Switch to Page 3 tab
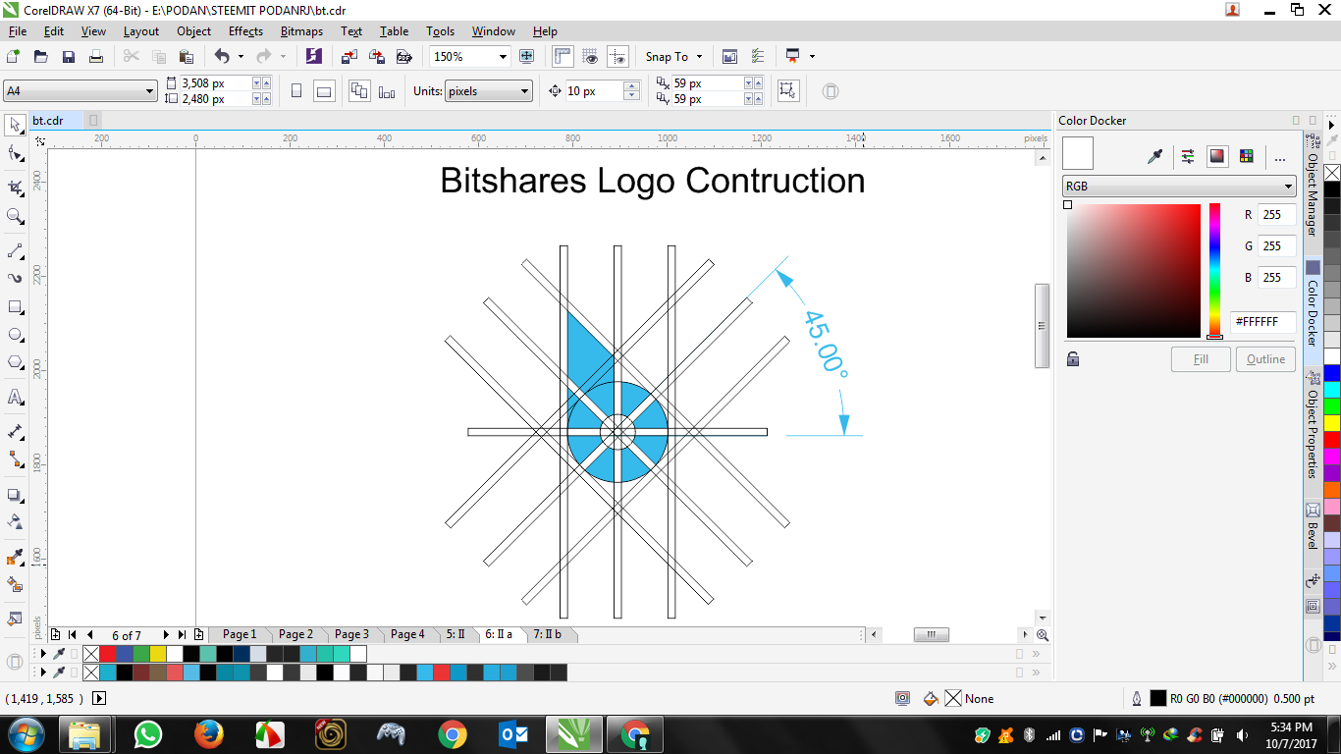 (351, 634)
